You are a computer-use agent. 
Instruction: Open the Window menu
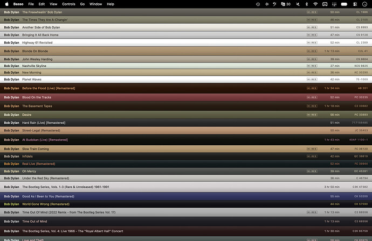click(95, 4)
